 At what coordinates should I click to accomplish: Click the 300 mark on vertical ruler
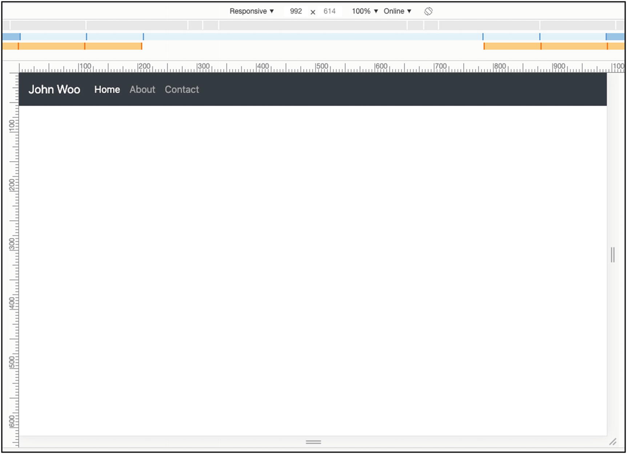click(x=12, y=244)
